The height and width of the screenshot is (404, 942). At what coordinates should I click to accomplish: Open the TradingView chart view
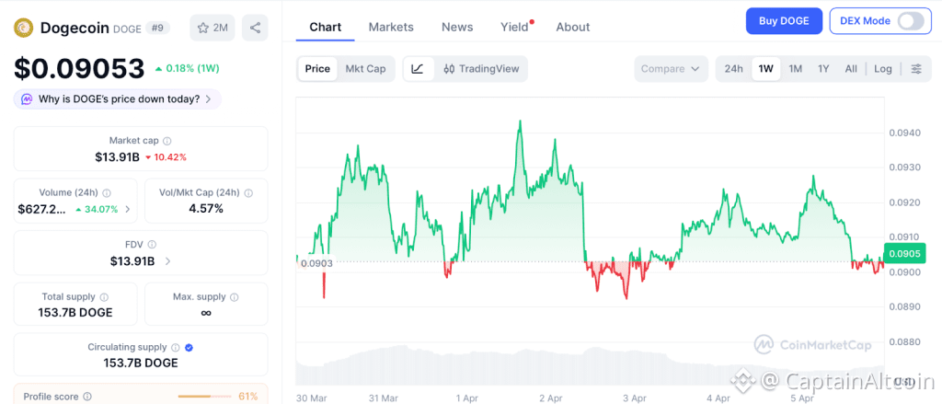click(481, 69)
